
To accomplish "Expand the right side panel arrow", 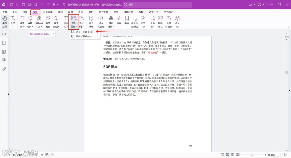I will [290, 91].
